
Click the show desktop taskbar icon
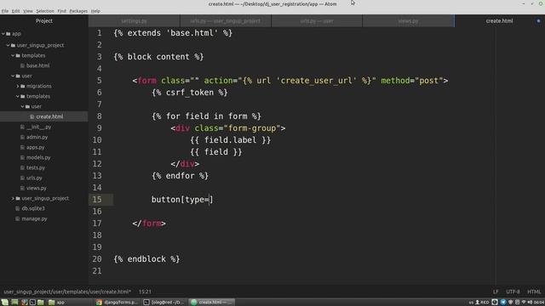tap(14, 303)
